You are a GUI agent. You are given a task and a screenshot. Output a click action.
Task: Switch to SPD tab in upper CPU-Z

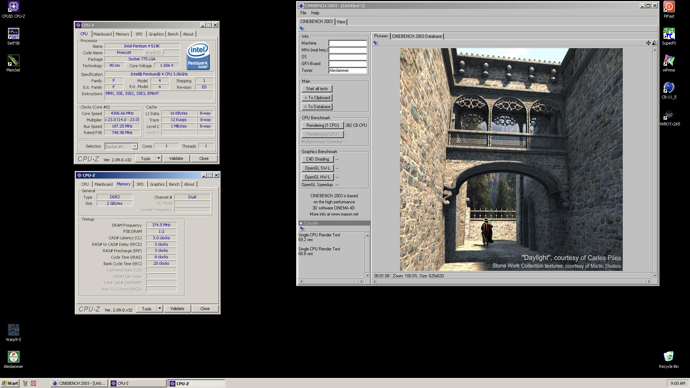point(139,34)
